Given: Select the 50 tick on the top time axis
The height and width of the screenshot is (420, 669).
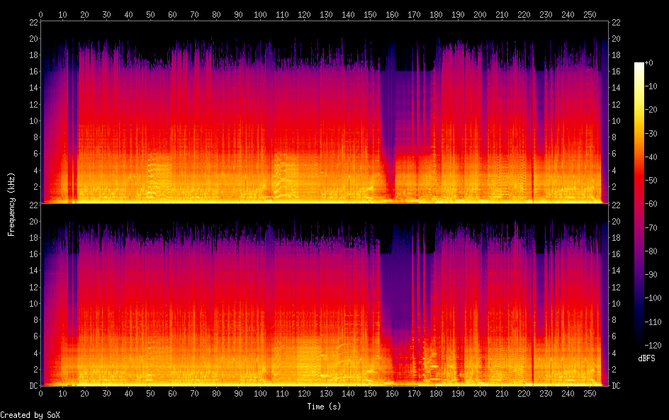Looking at the screenshot, I should [x=150, y=14].
